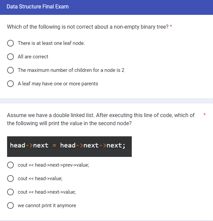Click the 'cout << head->value;' label text
The width and height of the screenshot is (213, 221).
(40, 178)
